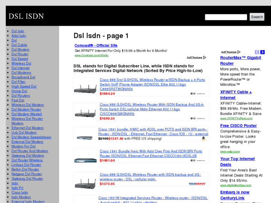Screen dimensions: 271x203
Task: Open Dsl Filter sidebar link
Action: [x=18, y=82]
